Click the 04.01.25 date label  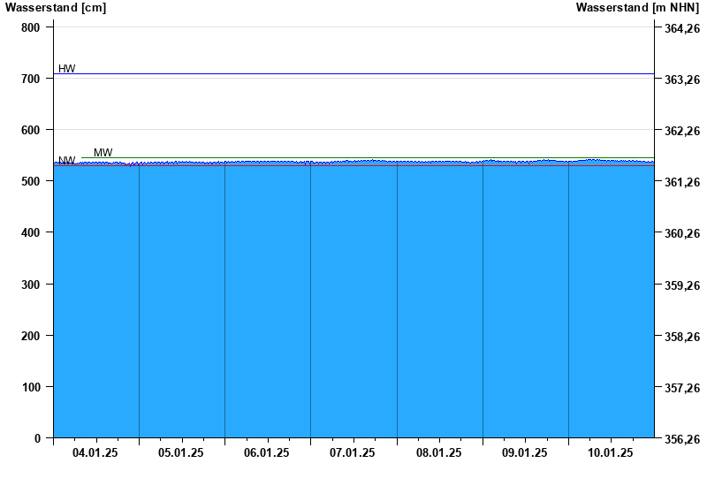click(95, 452)
